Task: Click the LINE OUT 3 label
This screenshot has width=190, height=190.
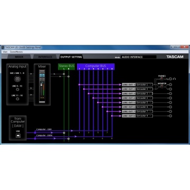Action: pyautogui.click(x=129, y=93)
